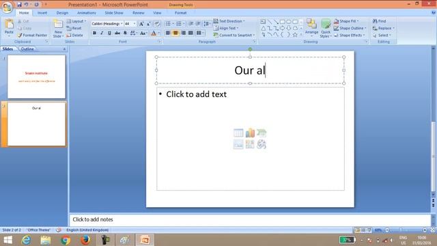437x246 pixels.
Task: Open the Font Color picker
Action: (155, 33)
